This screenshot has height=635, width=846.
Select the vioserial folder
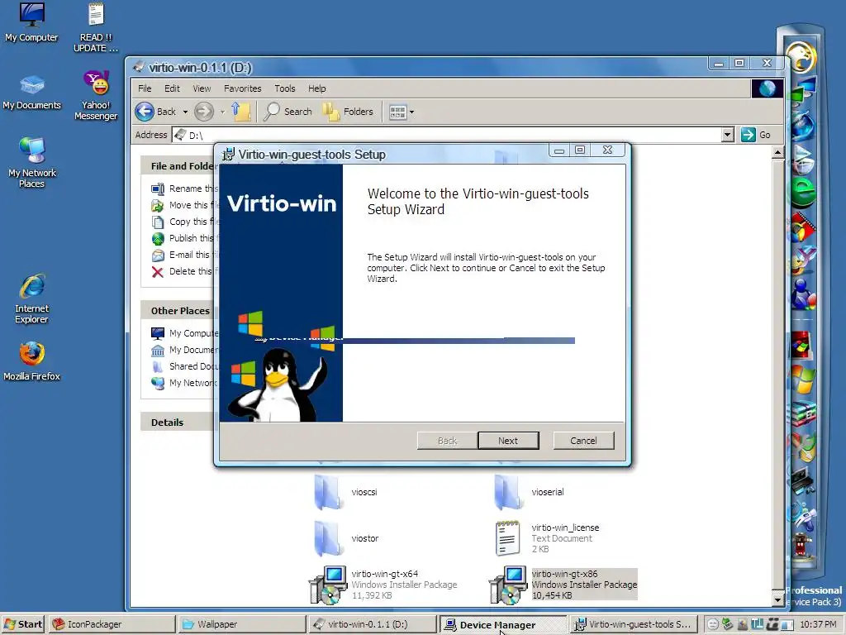(x=529, y=492)
